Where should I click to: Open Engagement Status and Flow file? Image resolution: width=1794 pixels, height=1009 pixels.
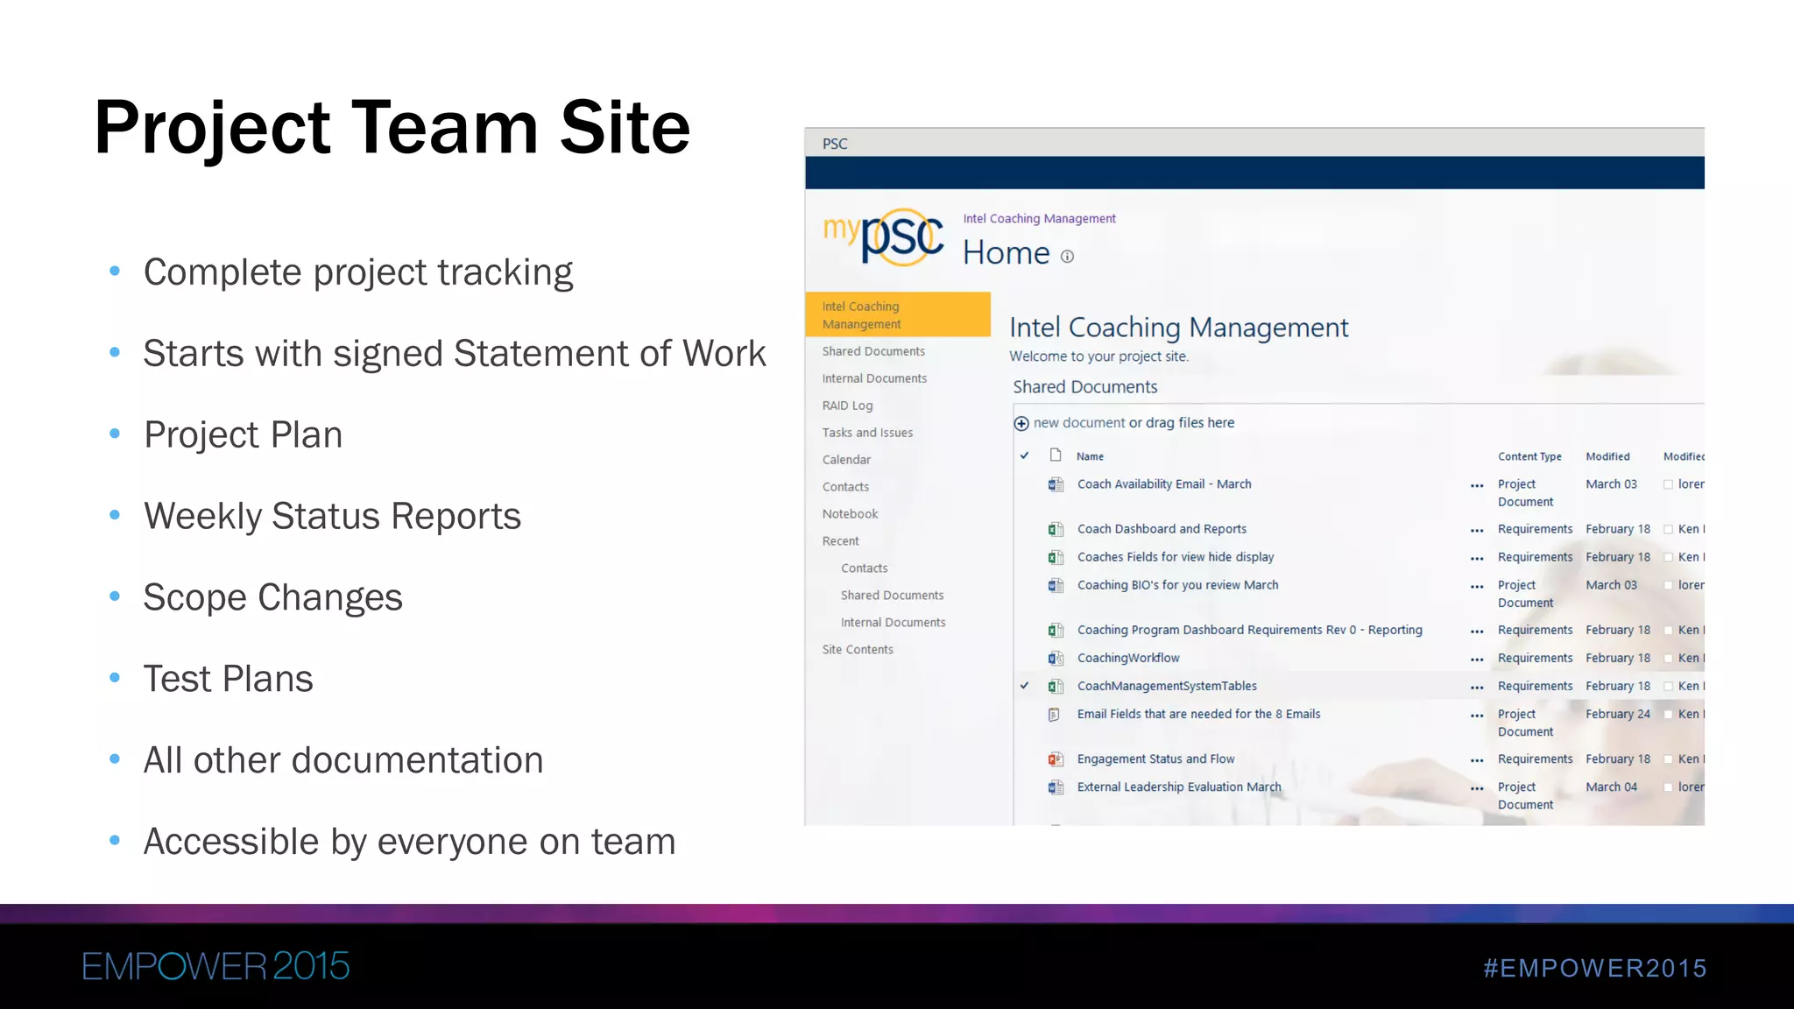click(x=1155, y=759)
